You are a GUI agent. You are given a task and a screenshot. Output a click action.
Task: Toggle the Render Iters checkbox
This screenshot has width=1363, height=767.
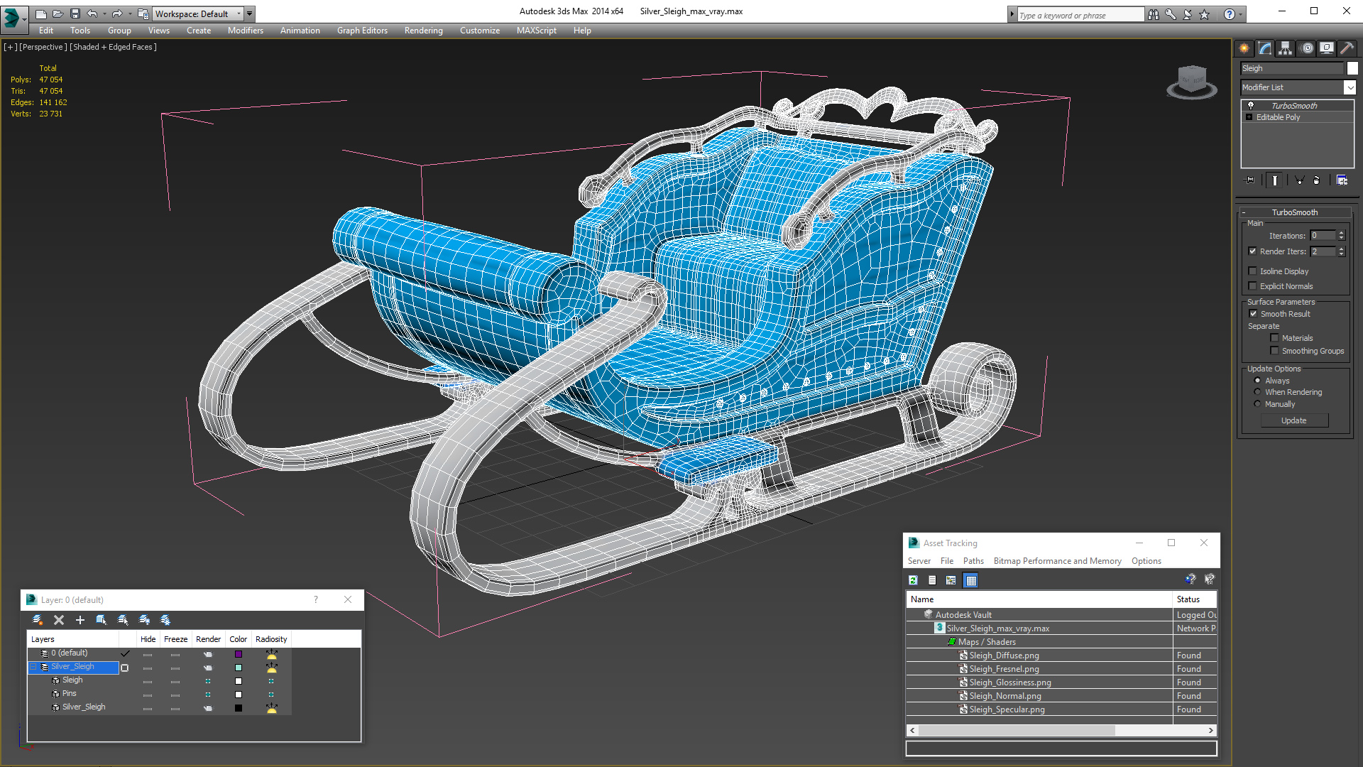[x=1253, y=251]
